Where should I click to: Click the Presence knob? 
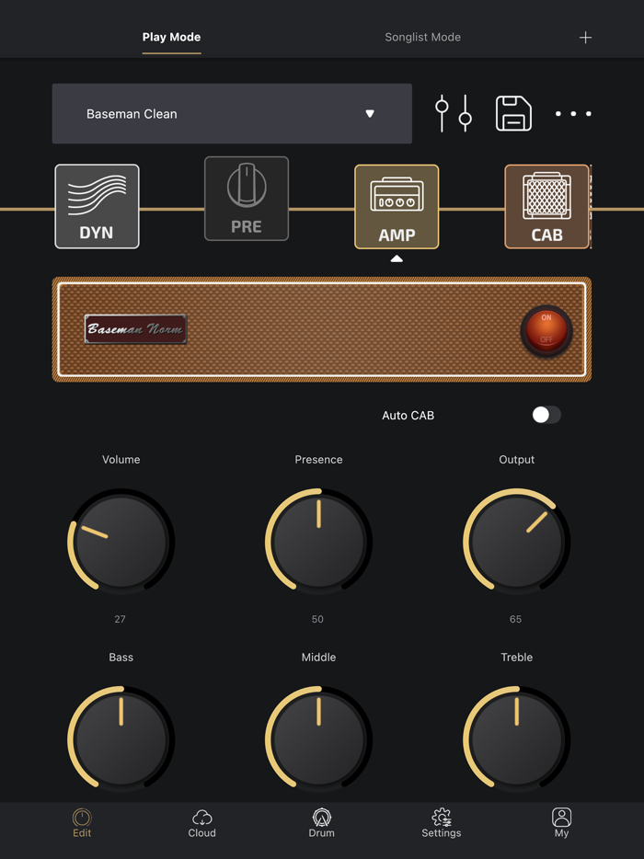[319, 542]
